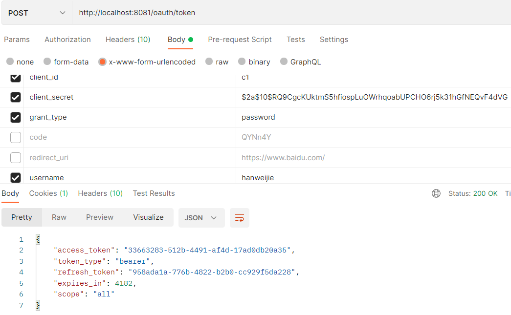
Task: Enable the redirect_uri parameter checkbox
Action: (16, 157)
